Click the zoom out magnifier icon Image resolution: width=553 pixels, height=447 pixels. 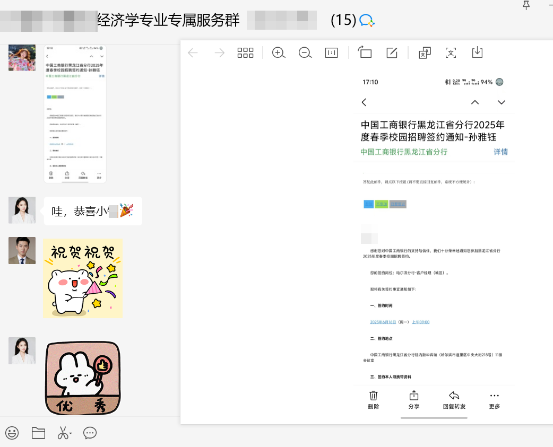pos(305,52)
